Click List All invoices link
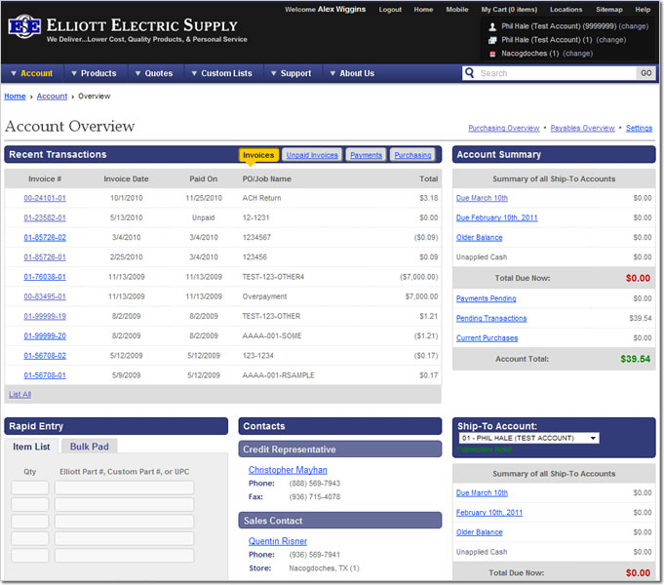664x585 pixels. click(20, 394)
